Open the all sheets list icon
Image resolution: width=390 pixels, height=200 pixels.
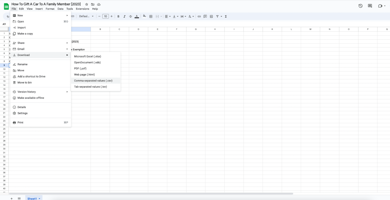pos(19,198)
